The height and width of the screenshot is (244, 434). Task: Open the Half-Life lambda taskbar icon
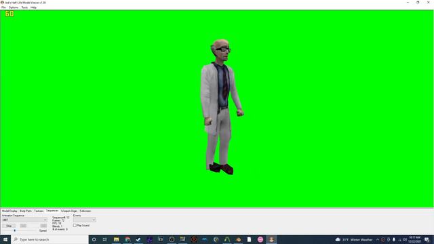click(x=194, y=239)
